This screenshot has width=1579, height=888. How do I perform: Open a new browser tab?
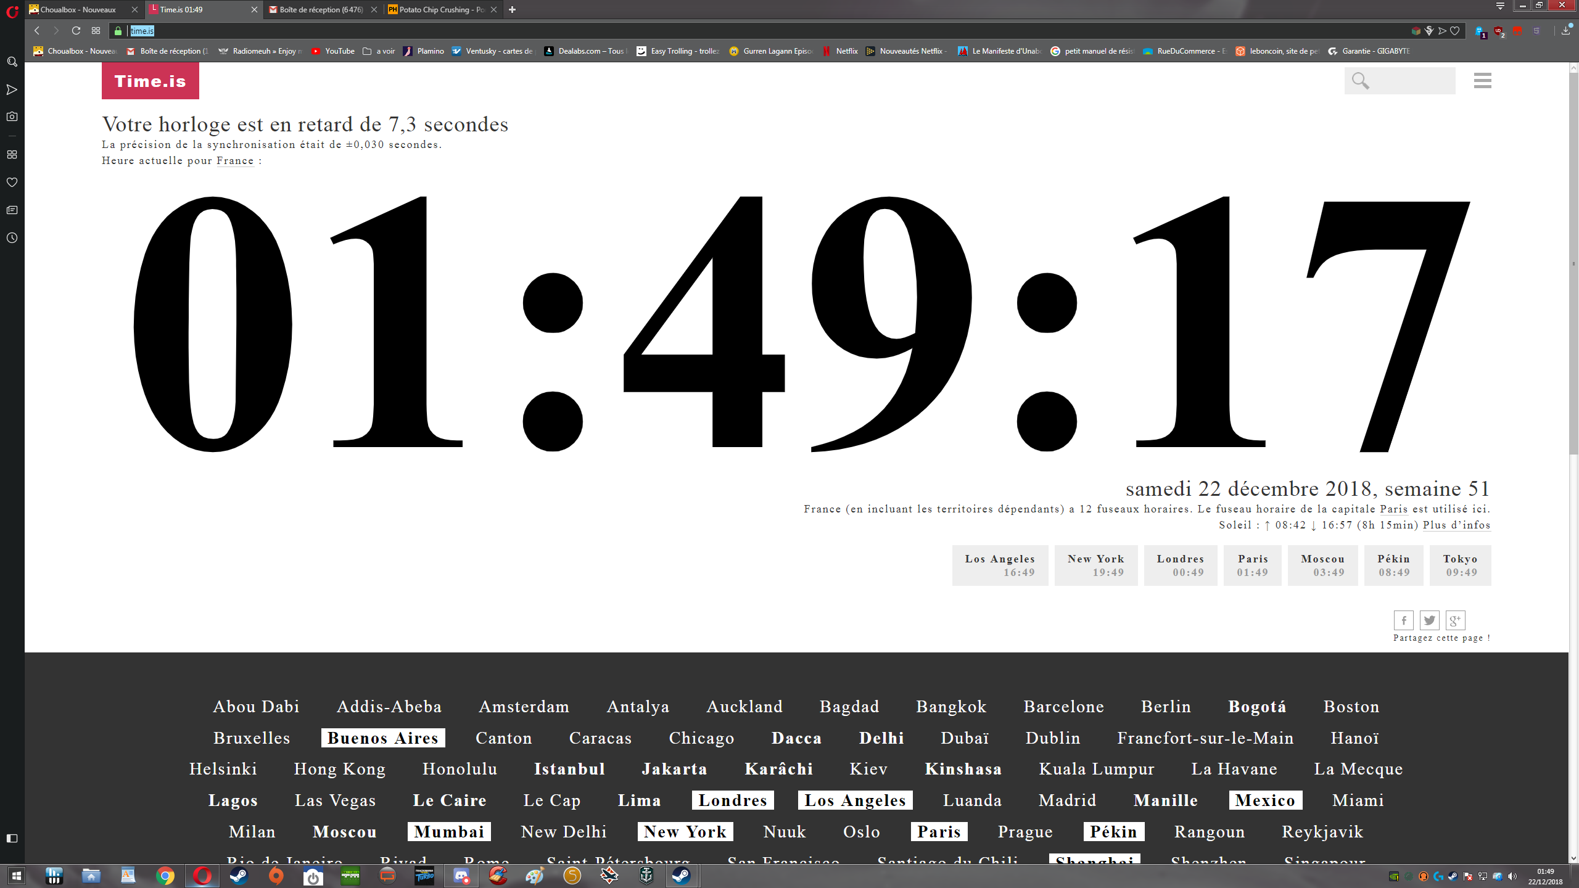(x=512, y=9)
